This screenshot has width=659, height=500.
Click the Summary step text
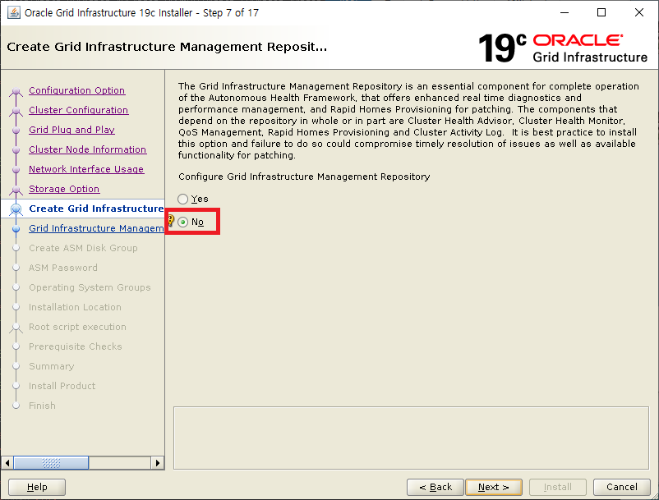click(x=51, y=366)
